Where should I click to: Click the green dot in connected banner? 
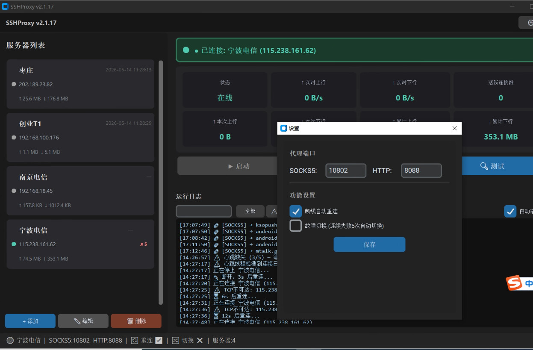(186, 50)
